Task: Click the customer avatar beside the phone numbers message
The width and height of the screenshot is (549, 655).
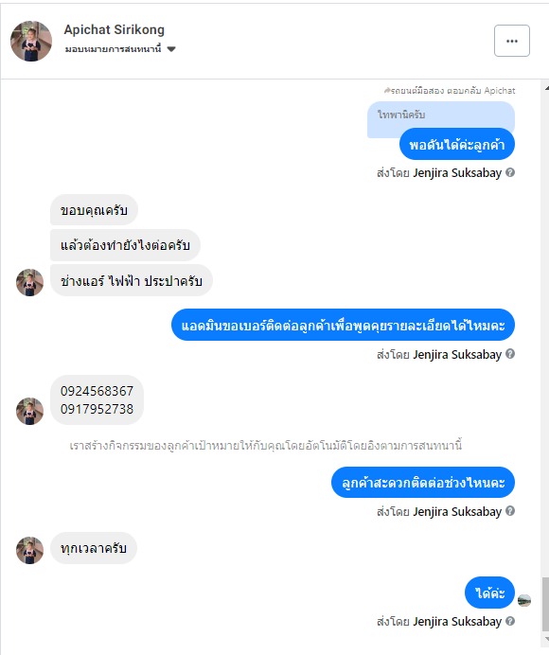Action: (x=29, y=411)
